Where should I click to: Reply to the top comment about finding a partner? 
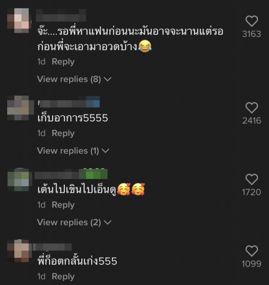63,62
